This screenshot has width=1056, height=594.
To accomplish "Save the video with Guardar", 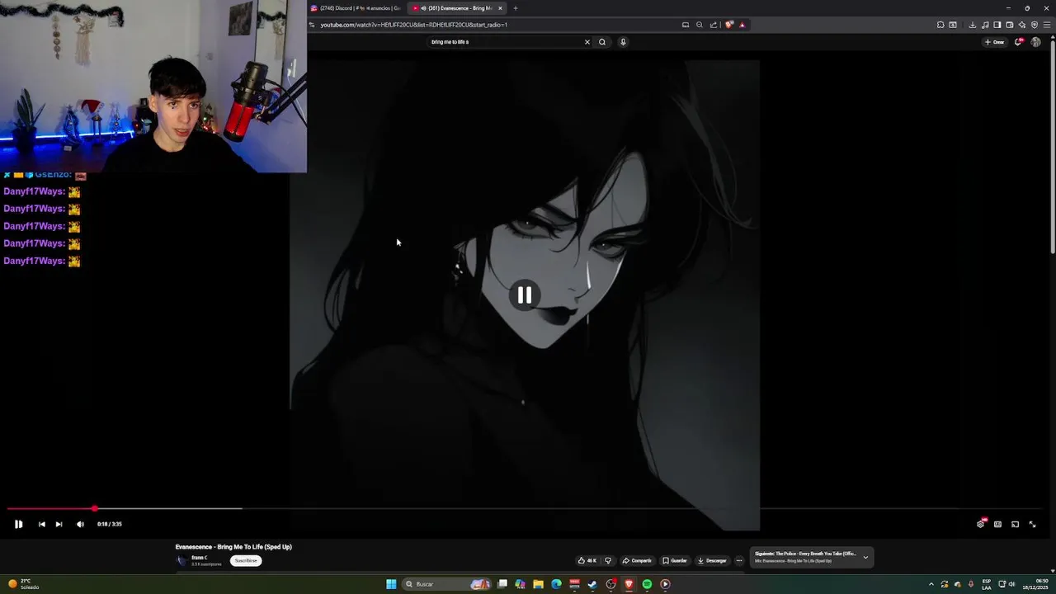I will [675, 560].
